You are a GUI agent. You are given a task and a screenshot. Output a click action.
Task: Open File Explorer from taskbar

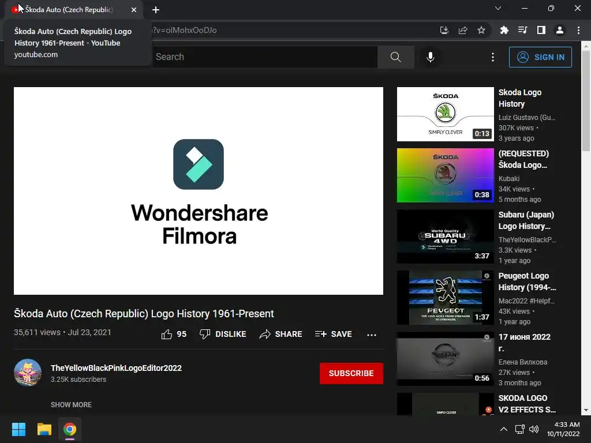click(44, 429)
